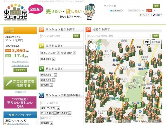The width and height of the screenshot is (166, 125).
Task: Open the 路線を選択 train line dropdown
Action: [49, 80]
